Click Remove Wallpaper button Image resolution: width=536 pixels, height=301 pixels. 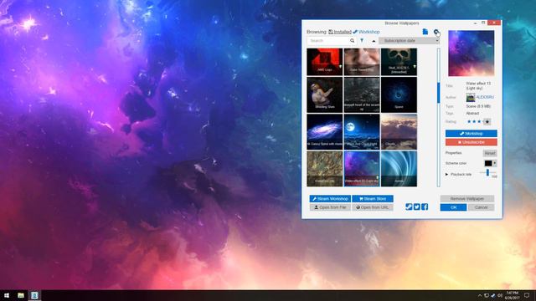[x=467, y=199]
